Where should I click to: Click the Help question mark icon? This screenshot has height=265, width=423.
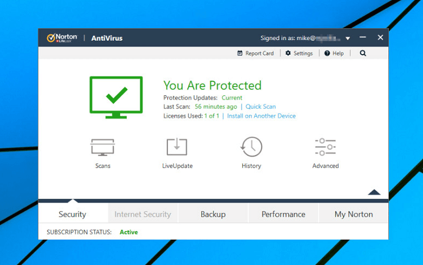pos(327,53)
